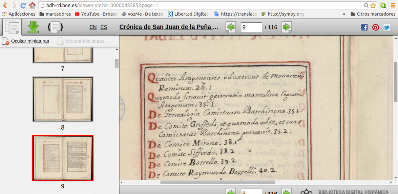The width and height of the screenshot is (398, 194).
Task: Click the green extension icon in toolbar
Action: pyautogui.click(x=383, y=5)
